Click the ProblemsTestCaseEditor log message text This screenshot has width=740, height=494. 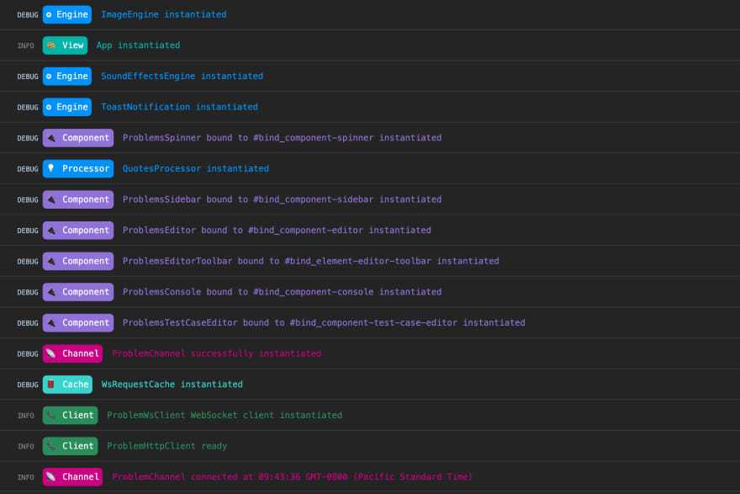[323, 322]
